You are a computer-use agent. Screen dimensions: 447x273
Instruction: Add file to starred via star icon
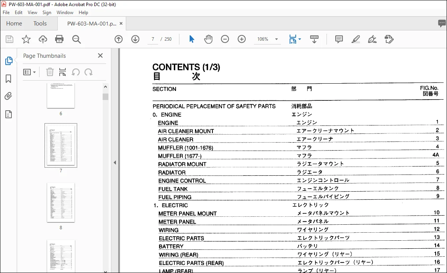[26, 39]
